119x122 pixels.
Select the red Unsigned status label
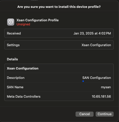23,24
